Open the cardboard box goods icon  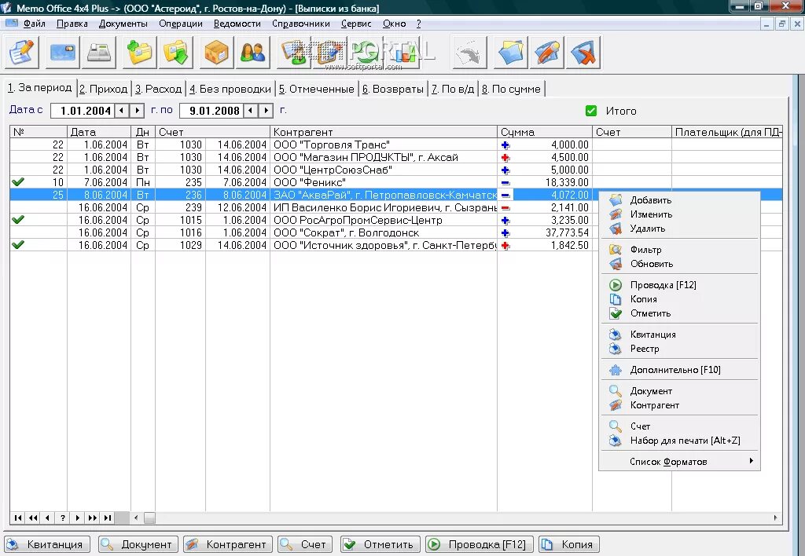217,52
